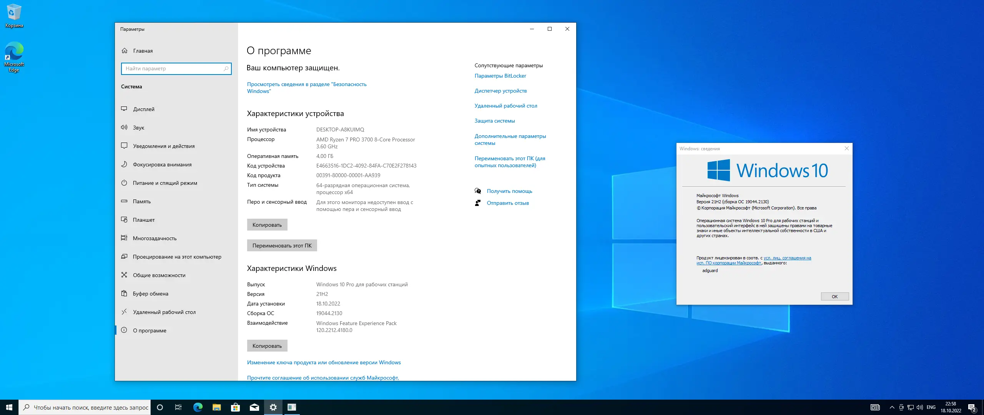Copy Windows specifications with Копировать button

267,346
